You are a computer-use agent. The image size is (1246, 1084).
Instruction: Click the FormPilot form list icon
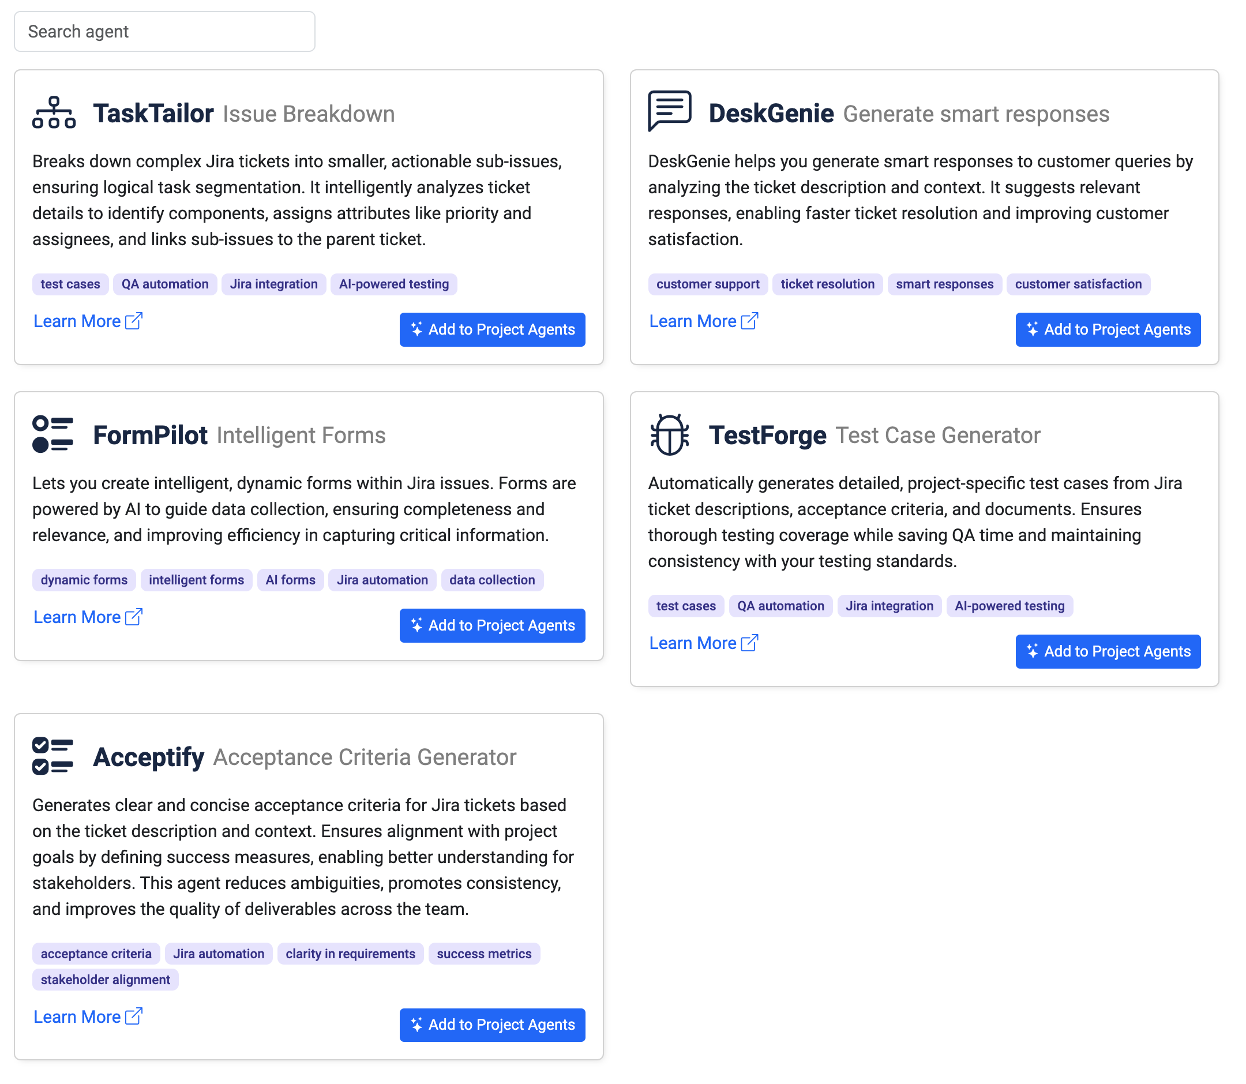pos(52,434)
